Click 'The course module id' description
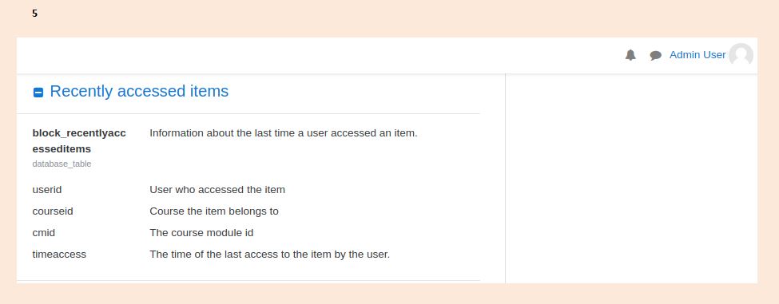The width and height of the screenshot is (779, 304). point(201,232)
